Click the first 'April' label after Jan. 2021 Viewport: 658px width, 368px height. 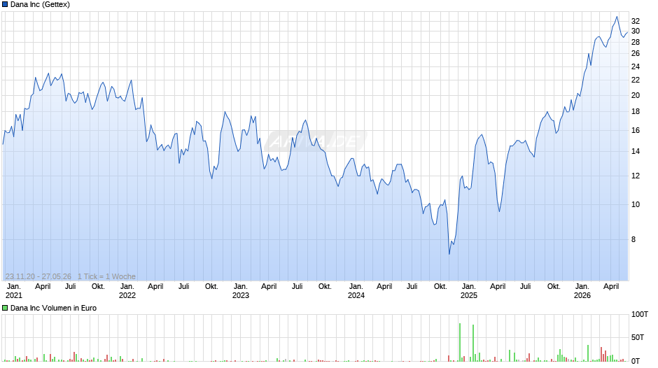(x=43, y=286)
